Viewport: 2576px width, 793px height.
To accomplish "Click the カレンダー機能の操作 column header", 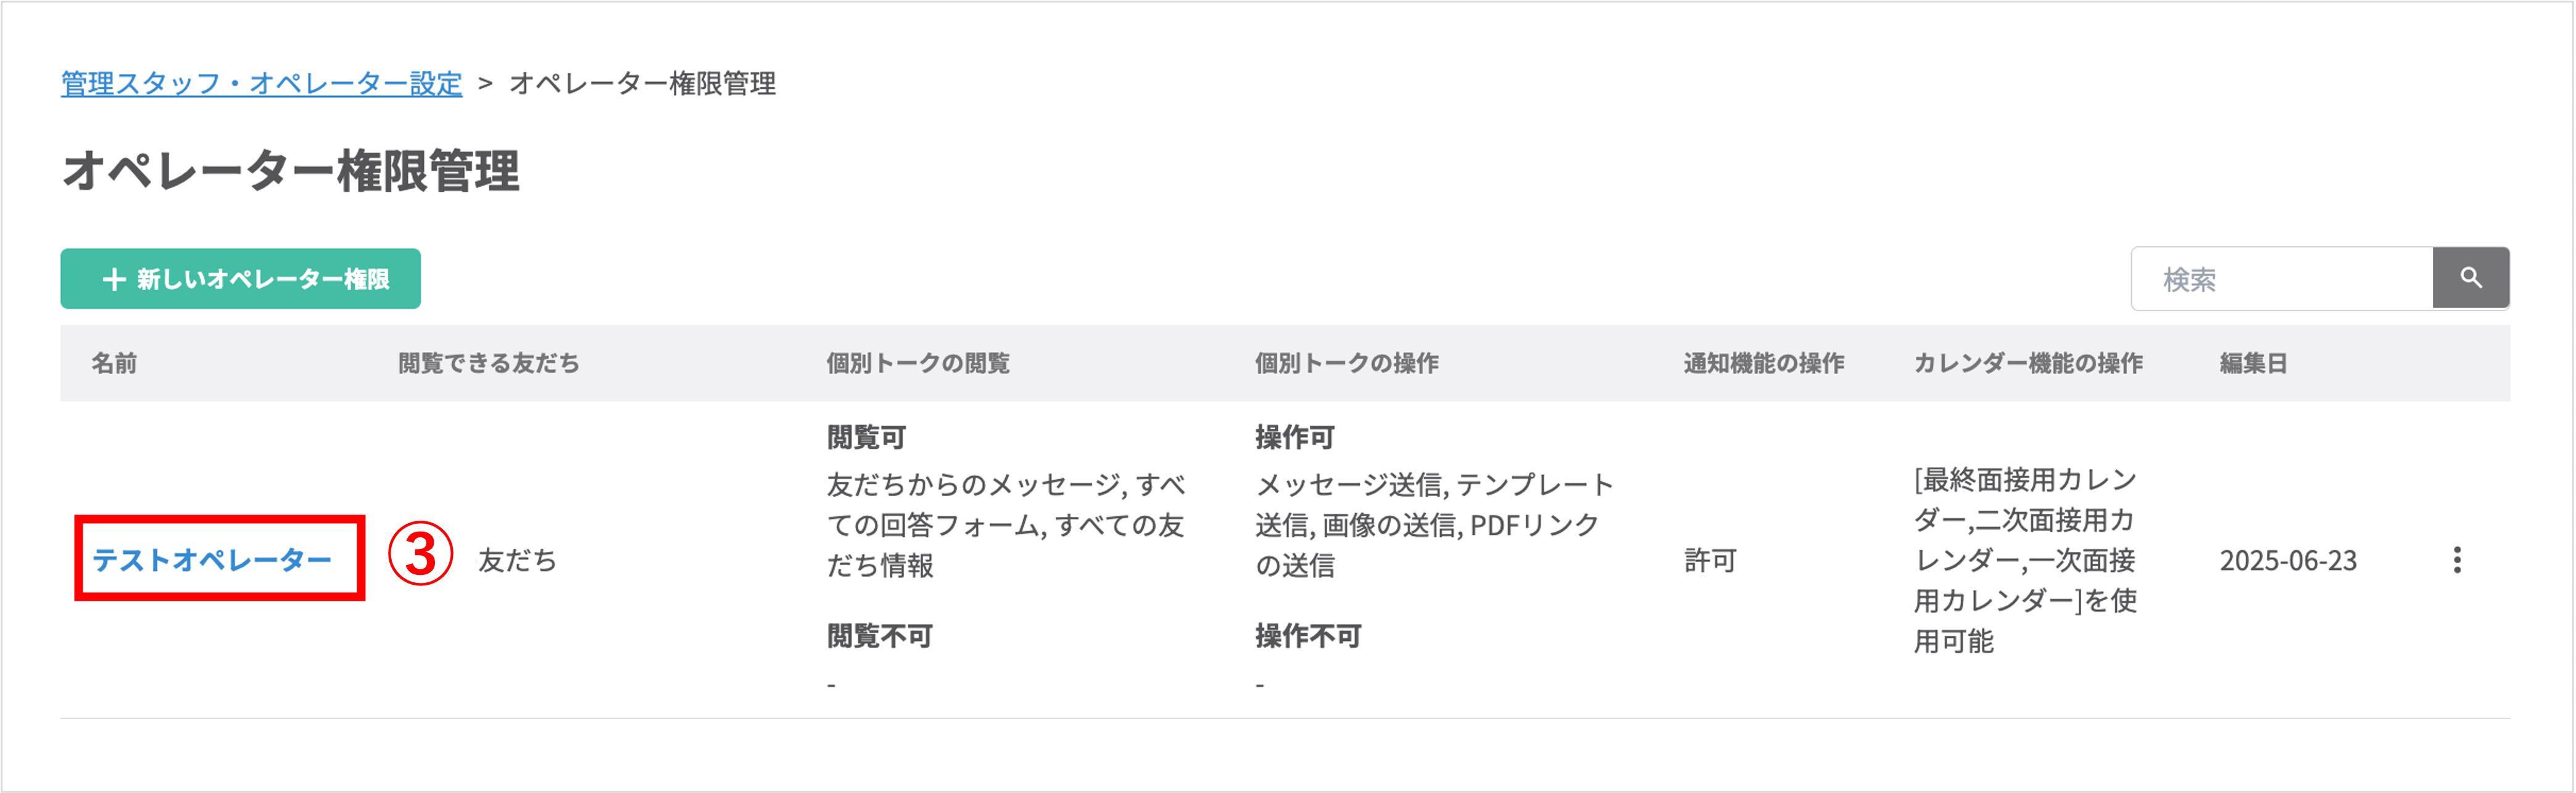I will point(2028,364).
